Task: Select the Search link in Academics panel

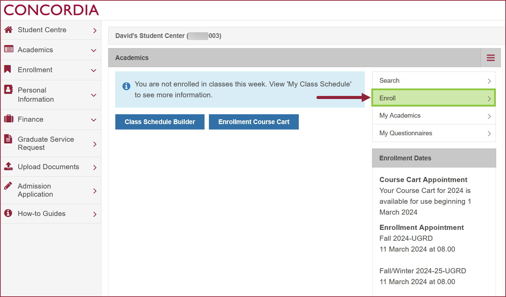Action: 434,80
